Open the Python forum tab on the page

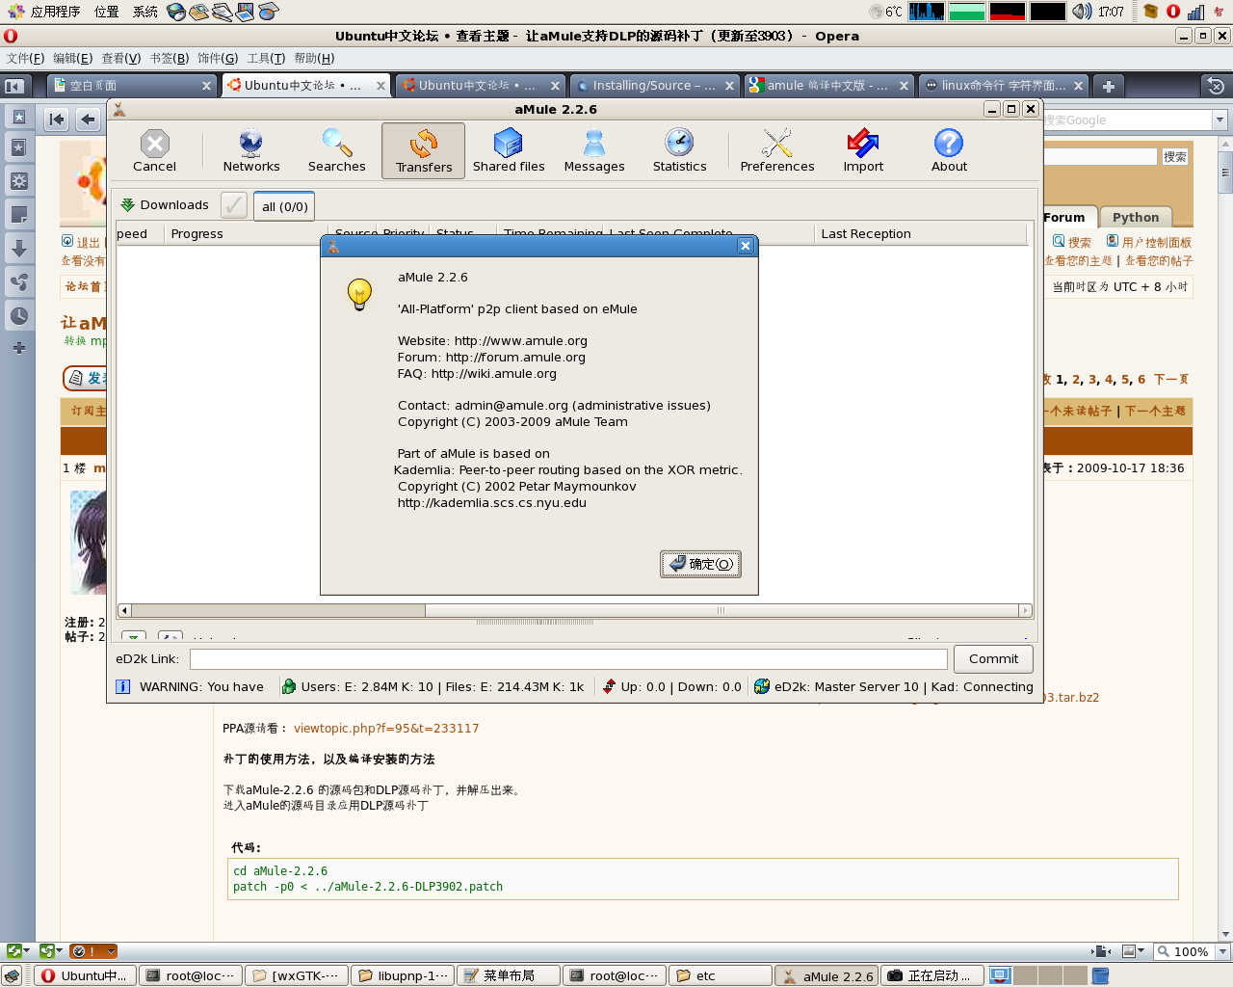click(x=1135, y=217)
